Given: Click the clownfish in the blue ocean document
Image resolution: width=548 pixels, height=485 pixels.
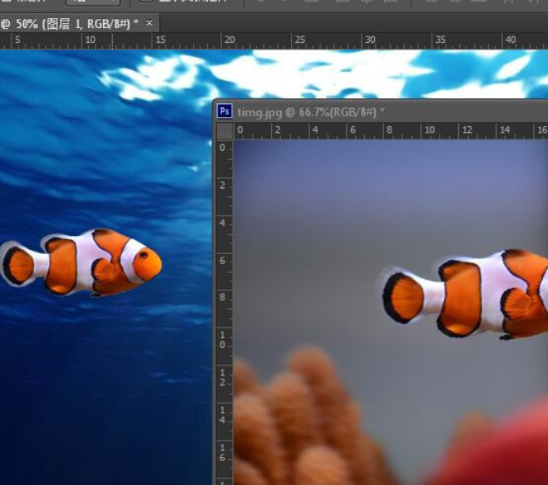Looking at the screenshot, I should click(81, 261).
